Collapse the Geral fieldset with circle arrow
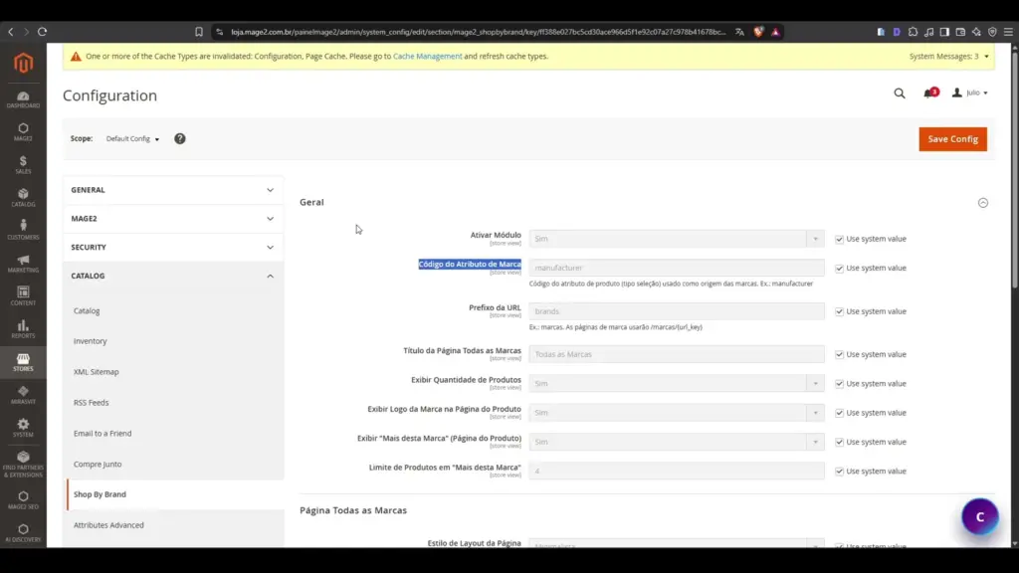 (x=982, y=203)
